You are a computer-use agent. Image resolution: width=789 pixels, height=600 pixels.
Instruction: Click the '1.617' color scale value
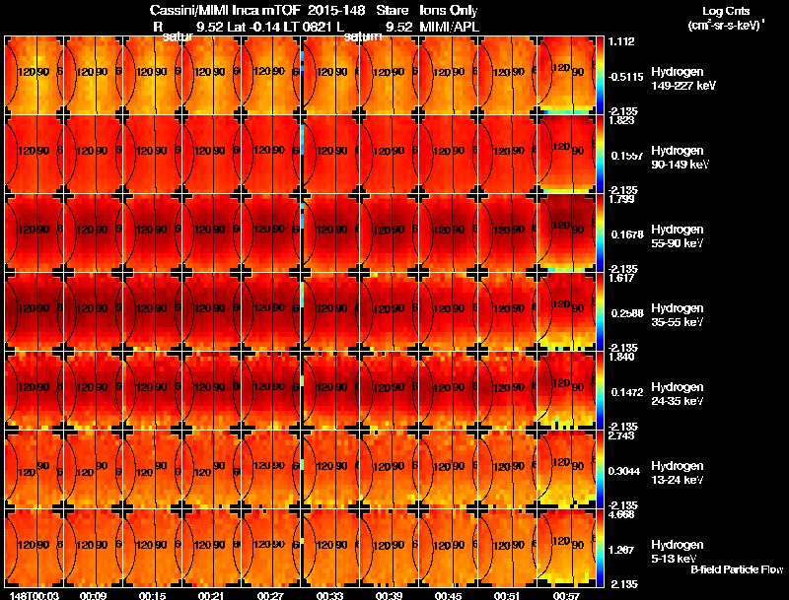click(x=621, y=278)
